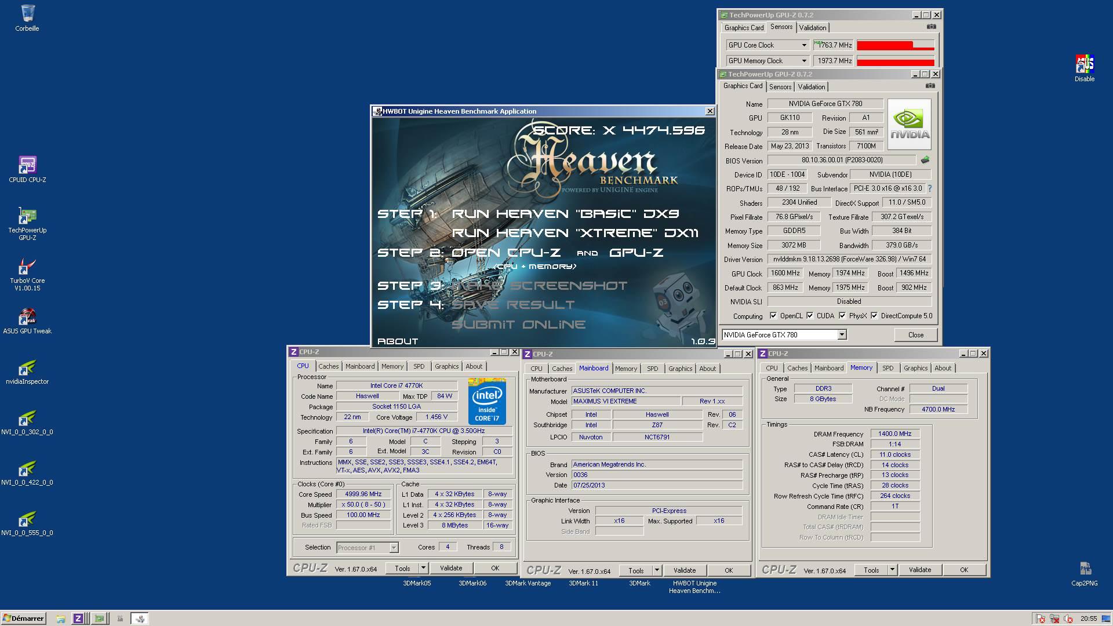Screen dimensions: 1113x626
Task: Expand the GPU Core Clock sensor dropdown
Action: [804, 45]
